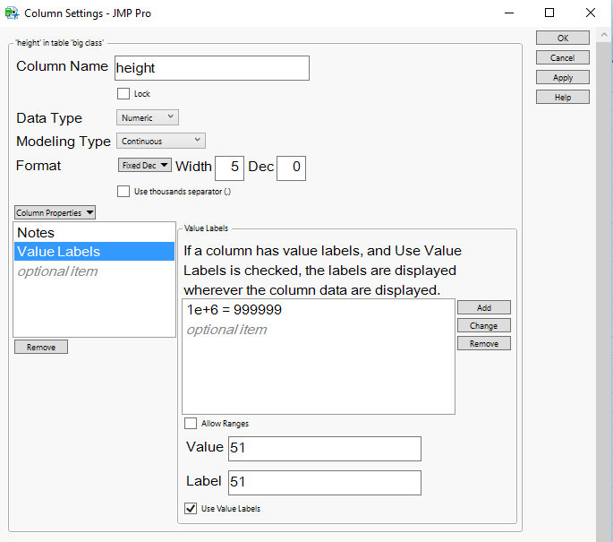The width and height of the screenshot is (613, 542).
Task: Close the Column Settings window
Action: [x=591, y=13]
